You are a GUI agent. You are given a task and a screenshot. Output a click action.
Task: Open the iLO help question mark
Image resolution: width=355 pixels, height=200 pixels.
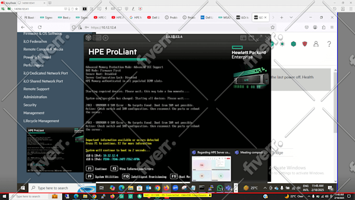329,44
